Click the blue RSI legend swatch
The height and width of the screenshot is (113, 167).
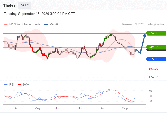pos(6,85)
